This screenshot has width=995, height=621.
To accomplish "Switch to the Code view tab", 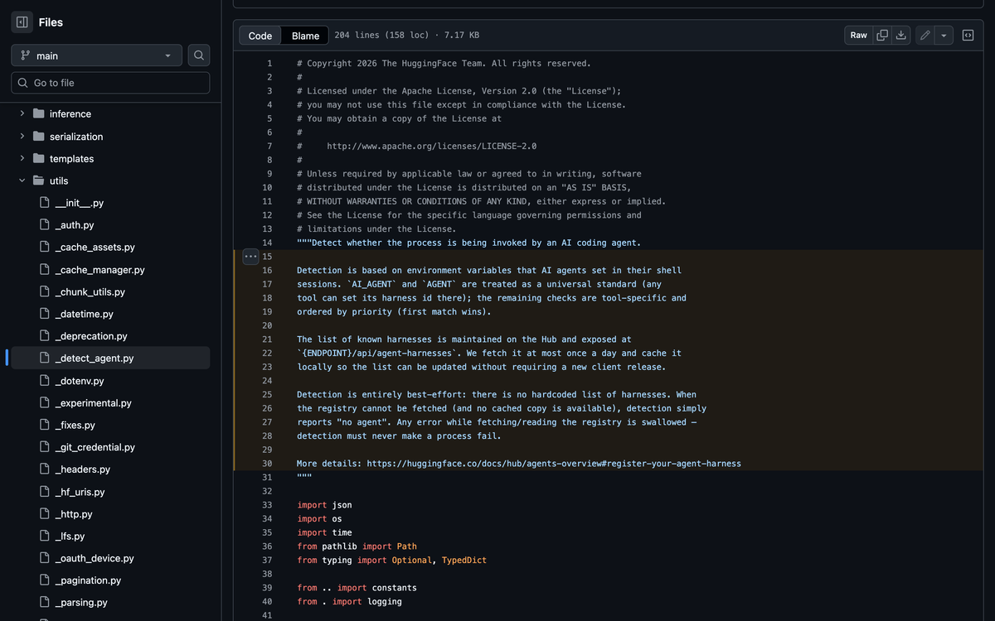I will [x=260, y=36].
